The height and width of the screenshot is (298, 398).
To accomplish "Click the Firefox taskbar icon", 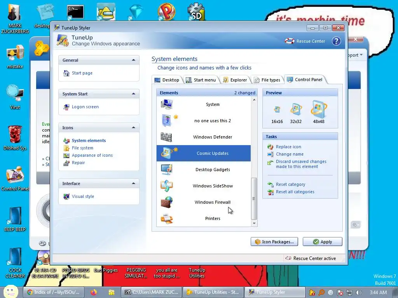I will 94,292.
